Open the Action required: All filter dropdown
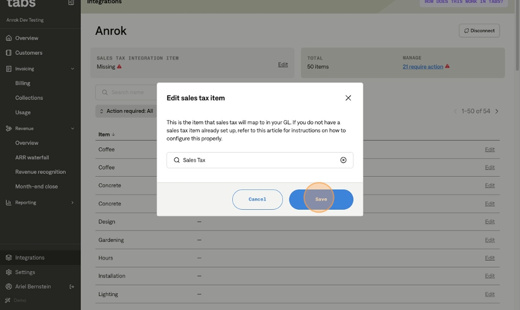520x310 pixels. pos(126,111)
